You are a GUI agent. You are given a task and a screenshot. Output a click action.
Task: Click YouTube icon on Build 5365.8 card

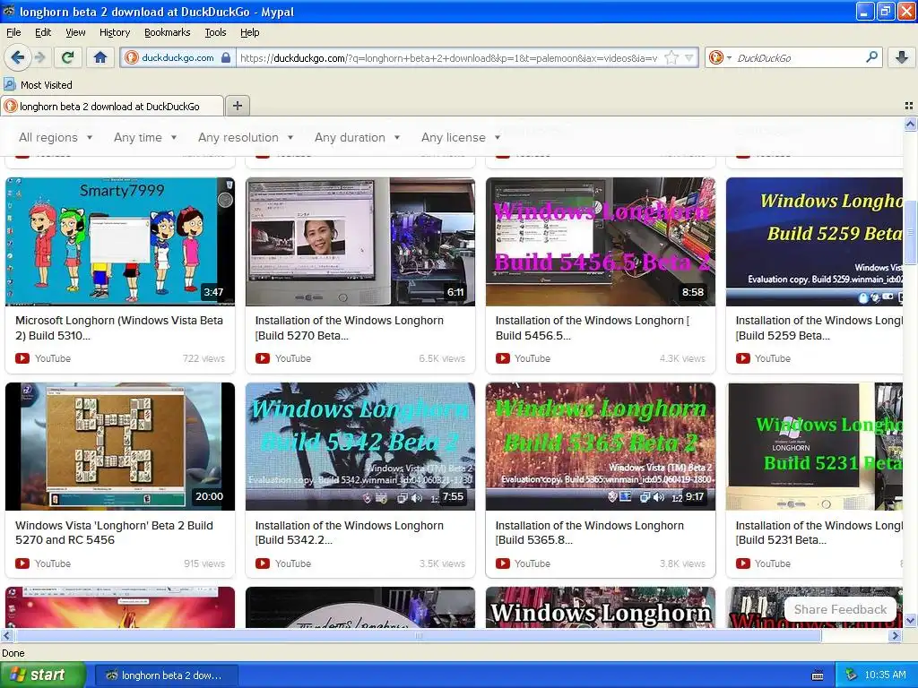click(x=502, y=563)
